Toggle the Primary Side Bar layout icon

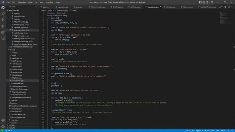click(x=200, y=2)
